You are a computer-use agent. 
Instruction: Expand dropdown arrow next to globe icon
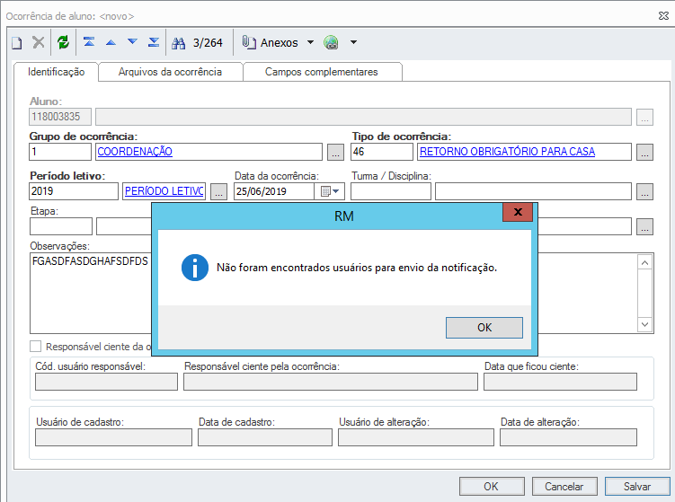(x=353, y=42)
